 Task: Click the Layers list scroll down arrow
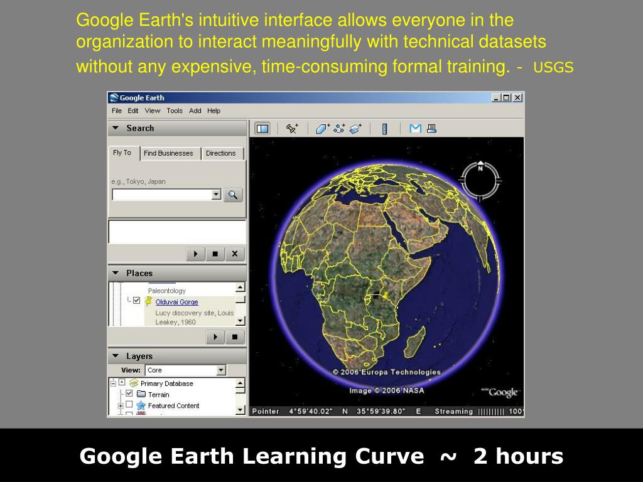240,410
